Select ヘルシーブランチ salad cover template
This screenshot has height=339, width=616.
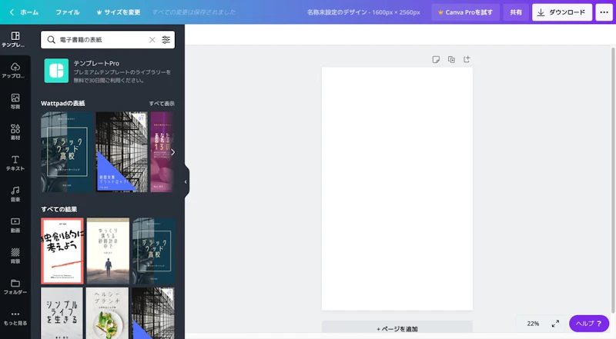107,313
